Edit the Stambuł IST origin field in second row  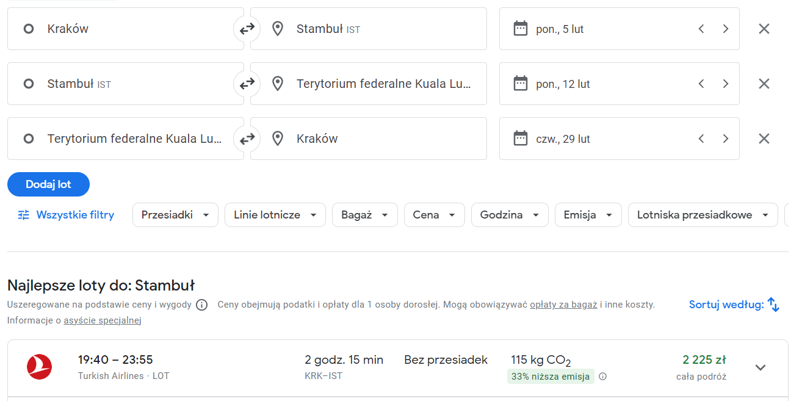click(x=126, y=84)
